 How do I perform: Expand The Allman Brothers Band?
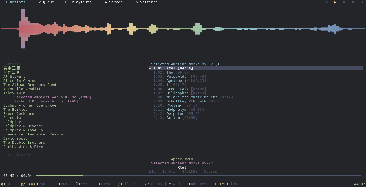click(x=30, y=85)
